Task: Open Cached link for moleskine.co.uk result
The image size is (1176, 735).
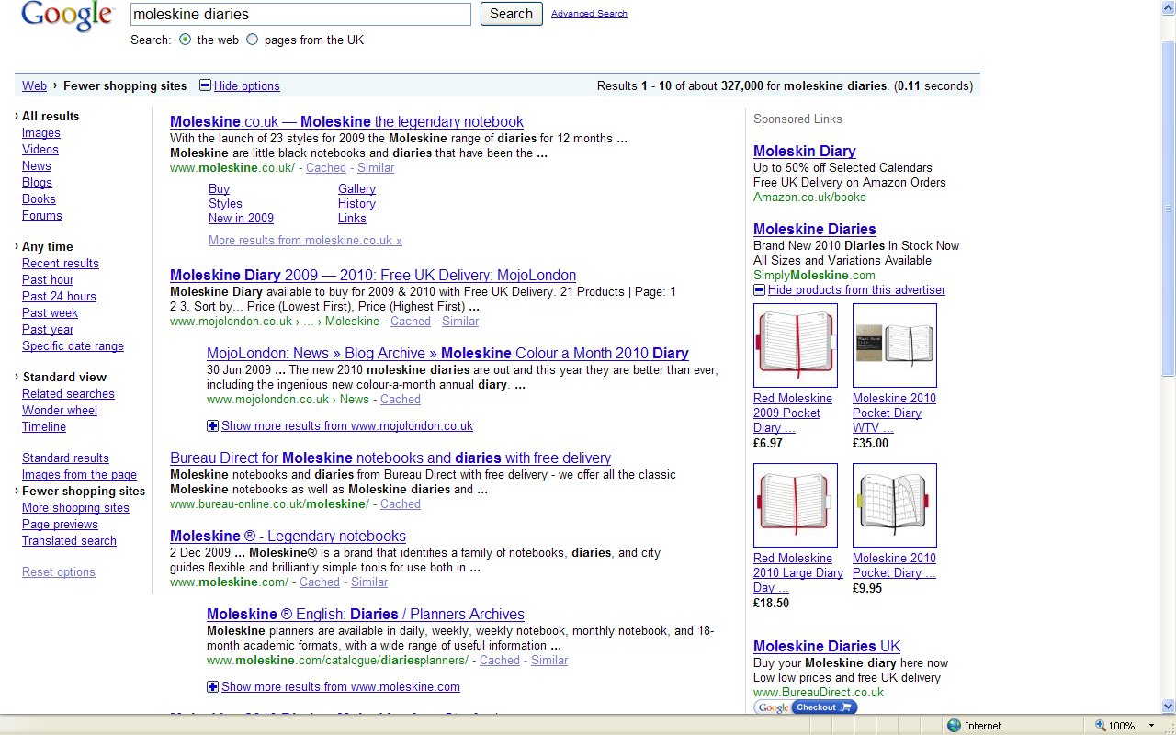Action: tap(326, 167)
